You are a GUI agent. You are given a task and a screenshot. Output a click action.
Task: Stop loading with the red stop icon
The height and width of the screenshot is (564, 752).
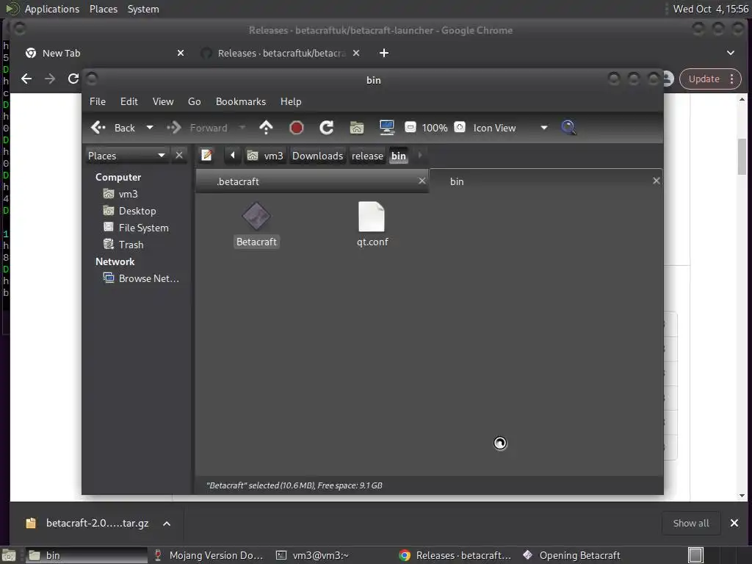[x=297, y=128]
